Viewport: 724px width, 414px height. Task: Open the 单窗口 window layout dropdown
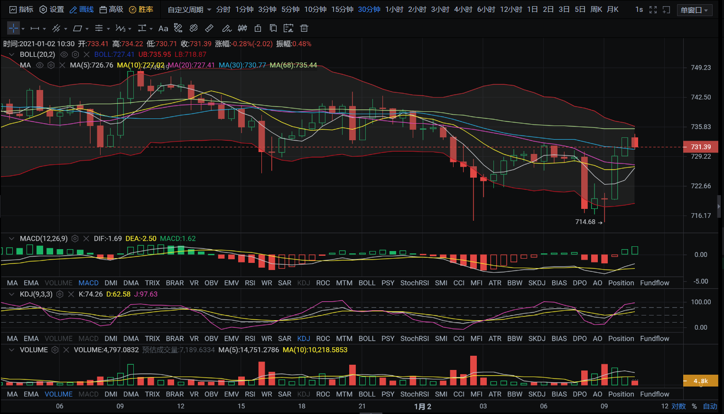[x=694, y=10]
